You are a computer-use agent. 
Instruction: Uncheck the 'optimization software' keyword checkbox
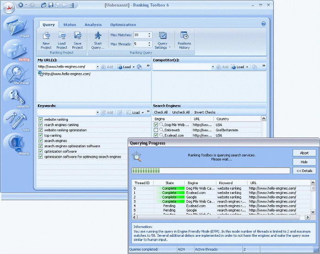(40, 151)
